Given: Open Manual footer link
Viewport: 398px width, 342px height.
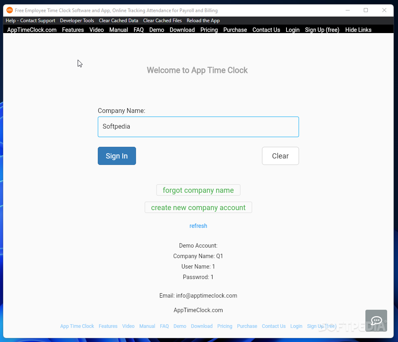Looking at the screenshot, I should tap(147, 326).
